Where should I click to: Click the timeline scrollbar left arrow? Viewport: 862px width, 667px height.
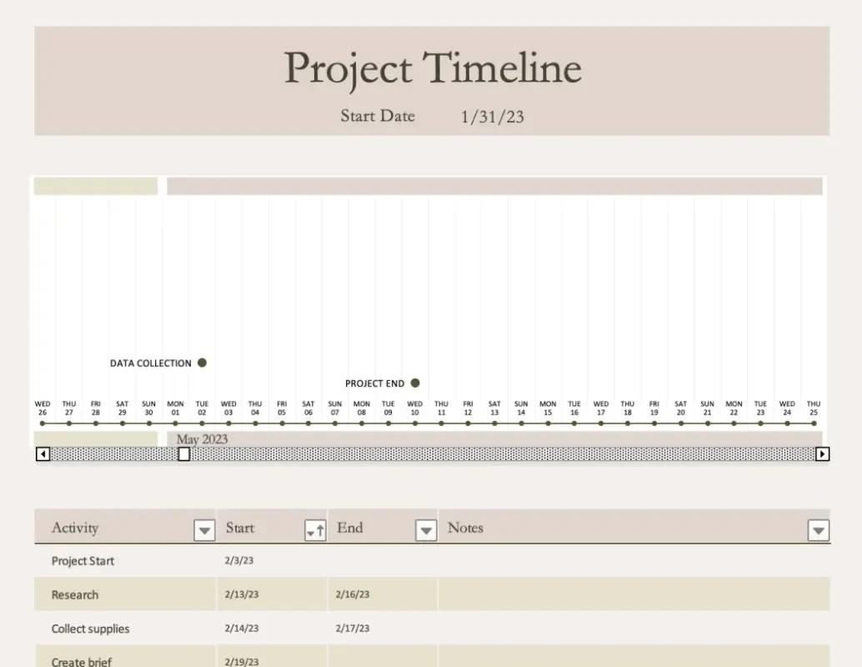[x=43, y=454]
